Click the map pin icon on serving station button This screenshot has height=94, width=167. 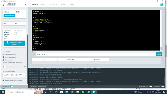click(8, 43)
